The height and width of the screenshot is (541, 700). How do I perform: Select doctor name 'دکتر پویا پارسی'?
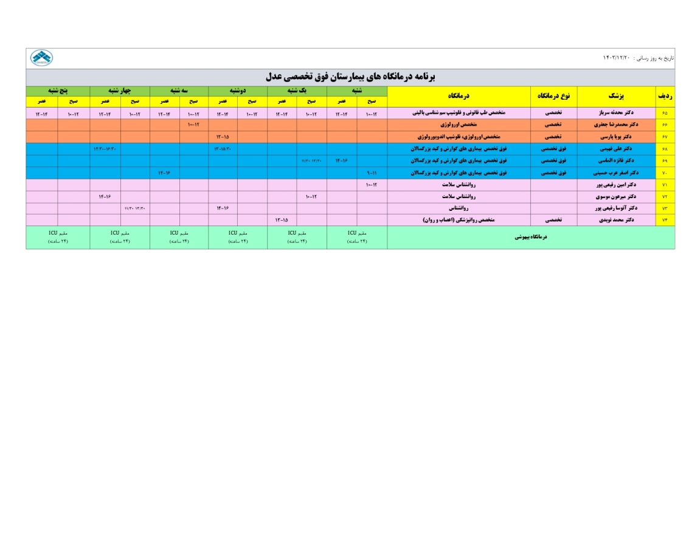tap(616, 137)
